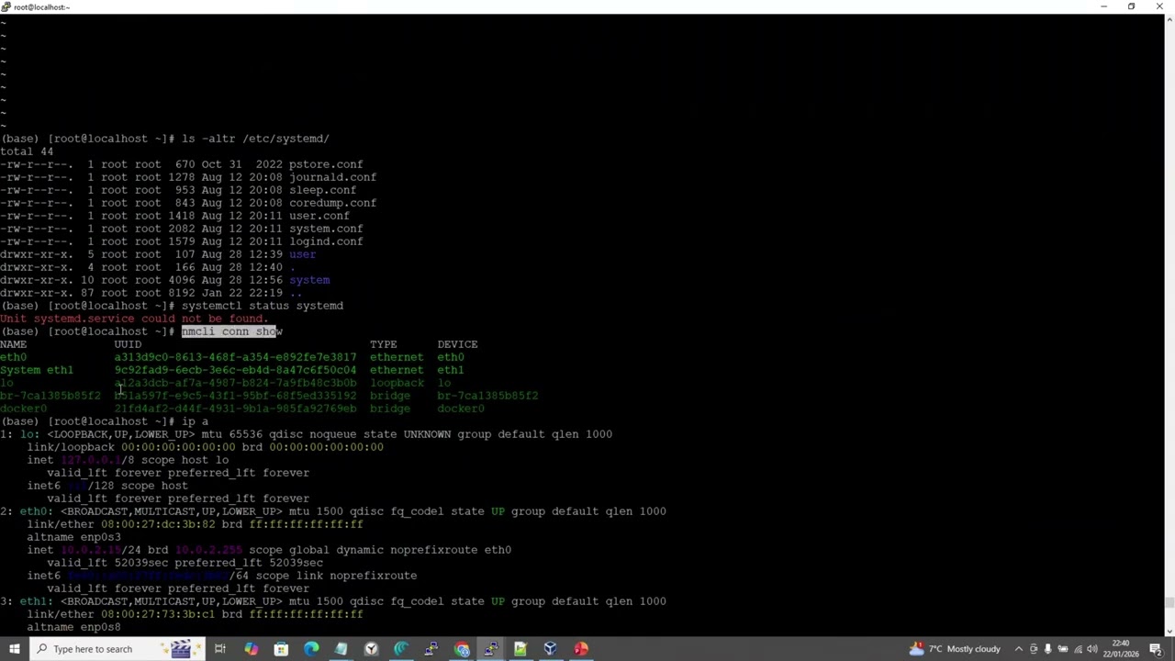1175x661 pixels.
Task: Click the pstore.conf file name
Action: pos(326,164)
